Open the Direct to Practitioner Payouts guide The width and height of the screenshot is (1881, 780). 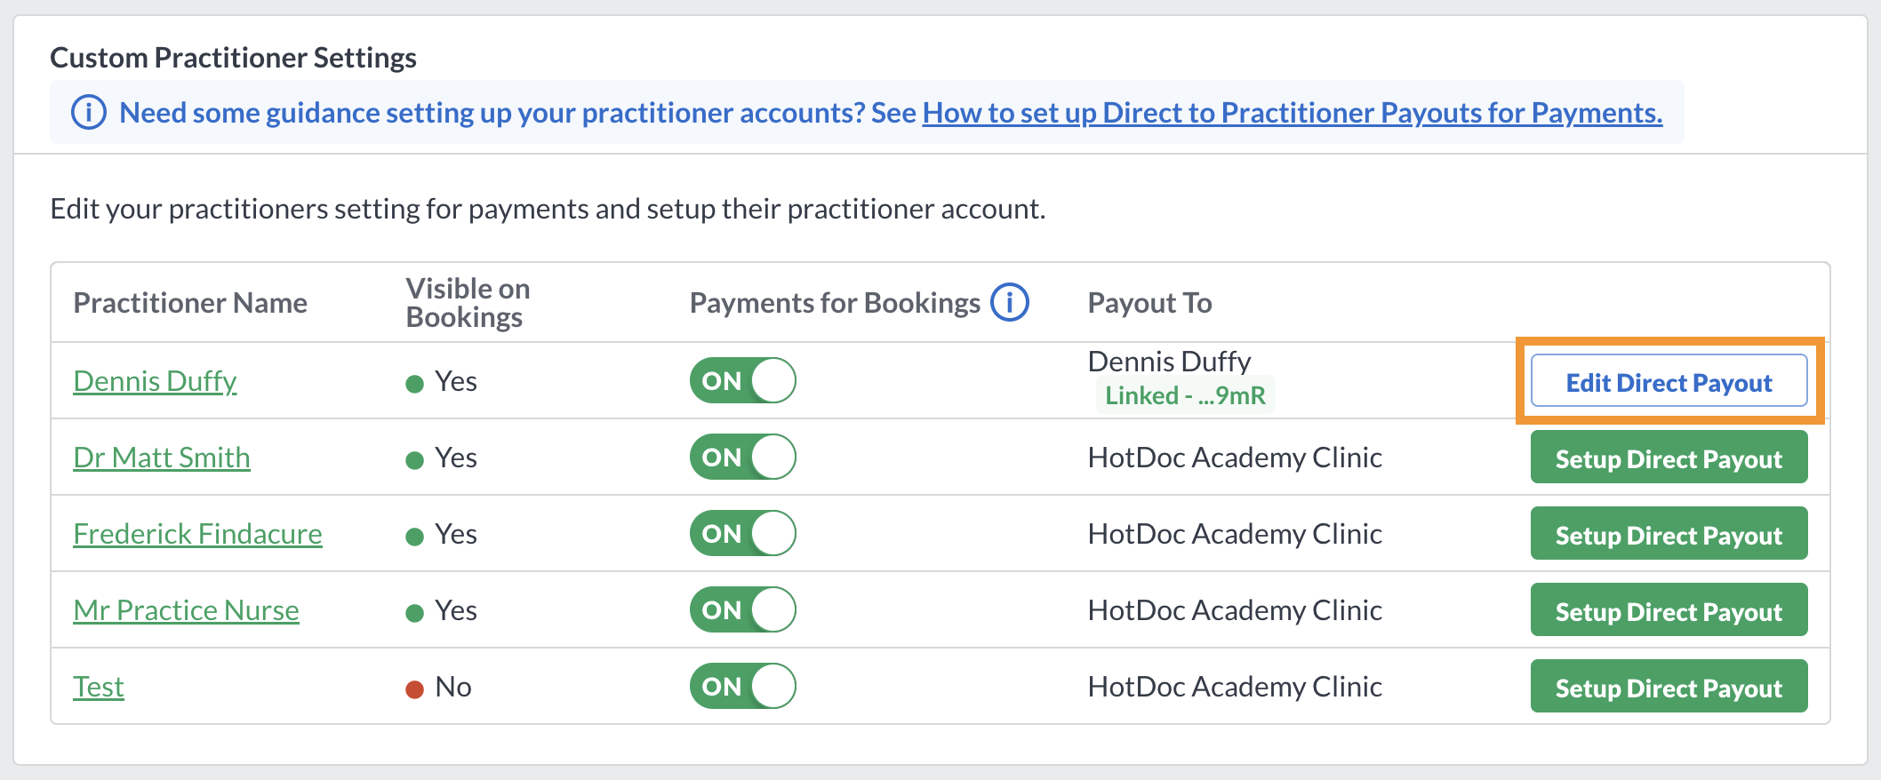[x=1293, y=113]
